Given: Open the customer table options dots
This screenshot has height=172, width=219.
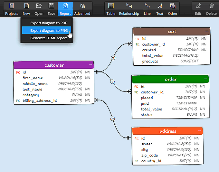Looking at the screenshot, I should (x=90, y=65).
